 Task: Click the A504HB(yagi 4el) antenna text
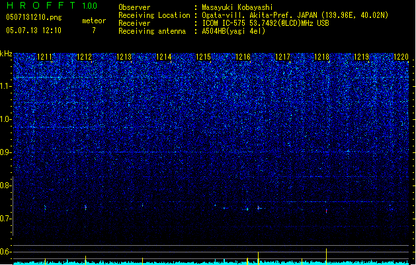click(233, 31)
